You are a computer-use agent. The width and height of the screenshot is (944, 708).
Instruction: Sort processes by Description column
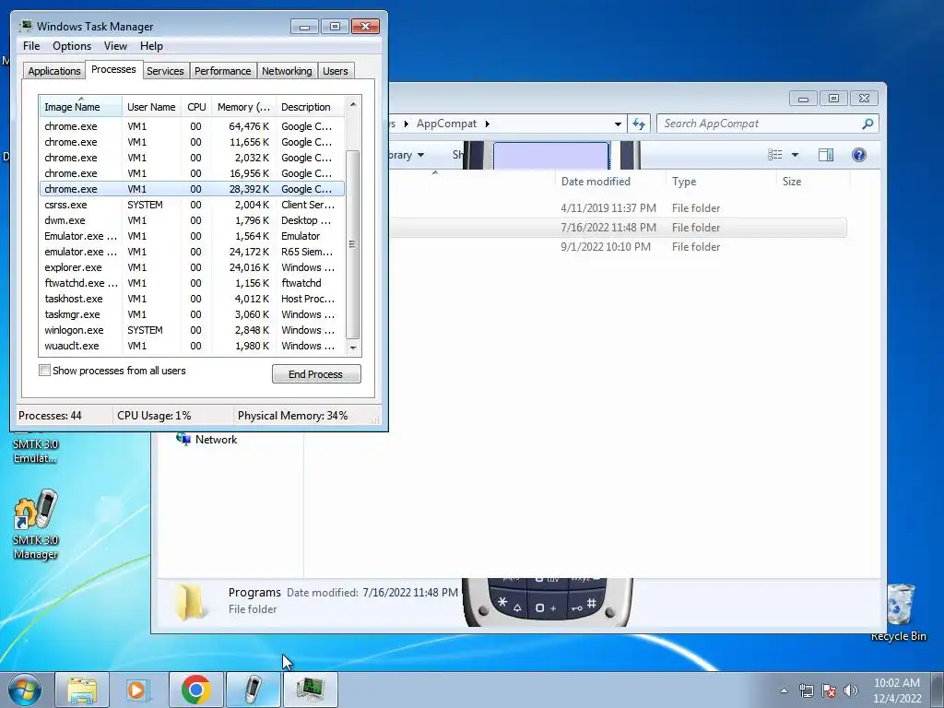tap(310, 107)
